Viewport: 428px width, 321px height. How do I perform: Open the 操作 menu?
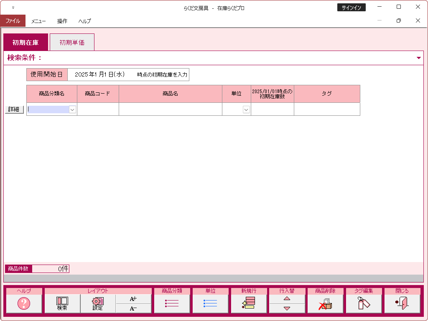pyautogui.click(x=62, y=21)
